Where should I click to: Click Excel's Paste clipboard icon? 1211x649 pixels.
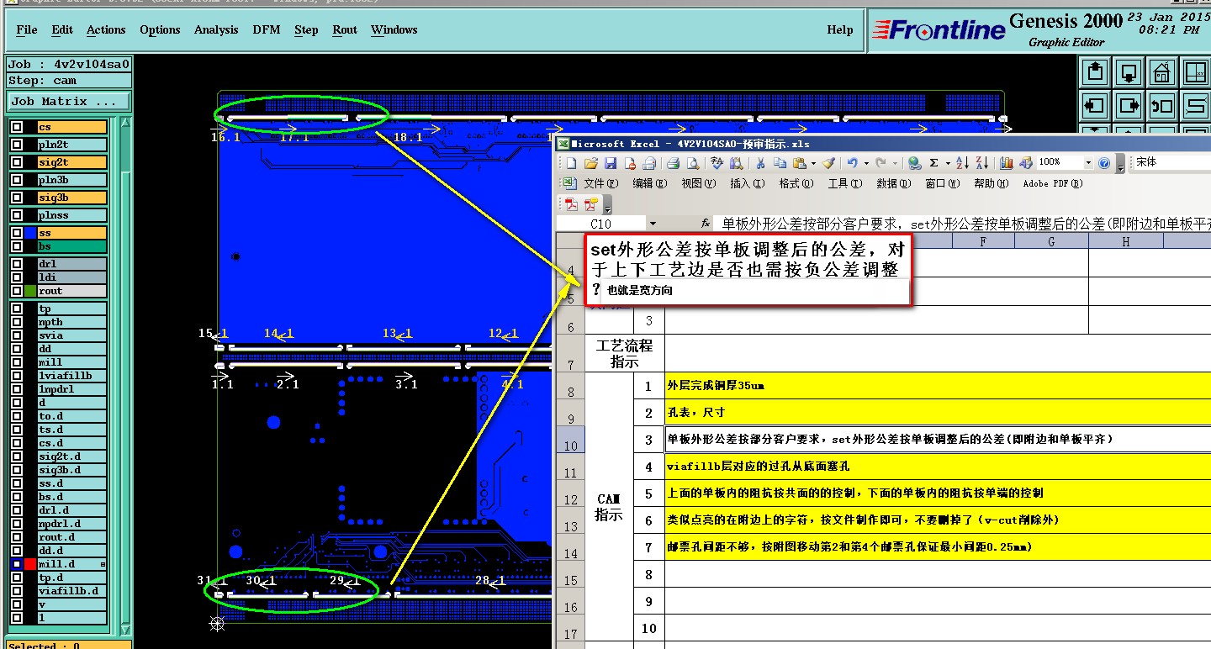tap(799, 163)
